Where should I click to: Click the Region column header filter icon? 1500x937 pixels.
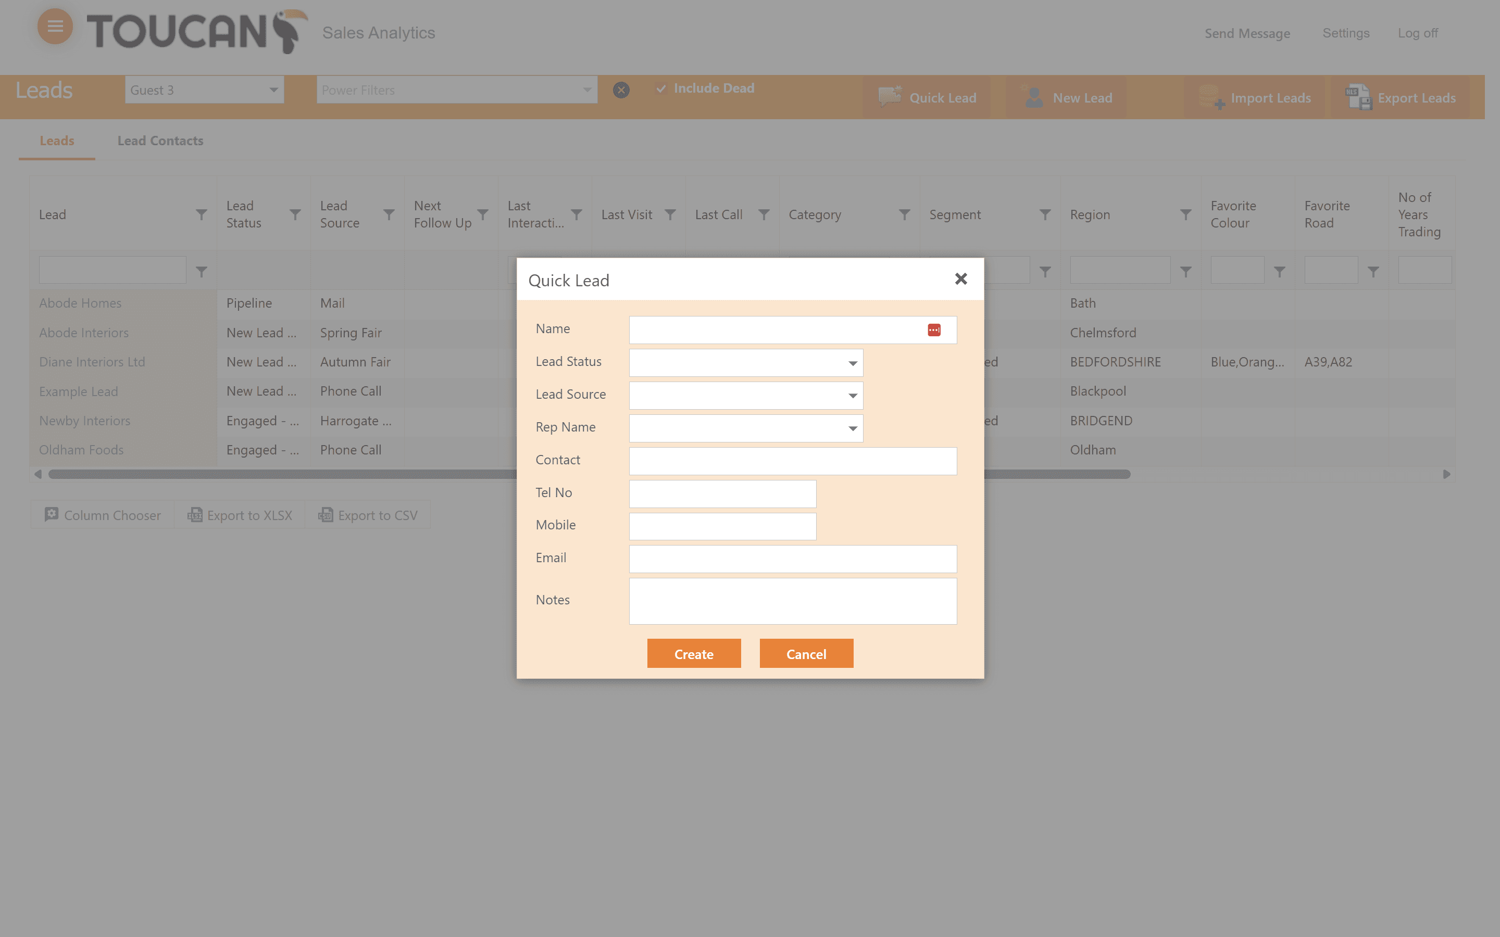[1186, 214]
